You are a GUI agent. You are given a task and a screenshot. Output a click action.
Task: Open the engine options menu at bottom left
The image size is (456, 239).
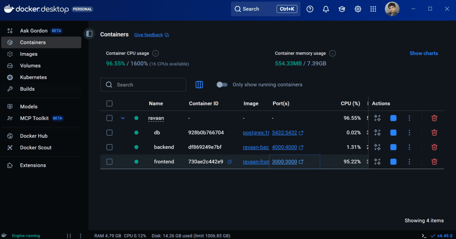click(80, 236)
